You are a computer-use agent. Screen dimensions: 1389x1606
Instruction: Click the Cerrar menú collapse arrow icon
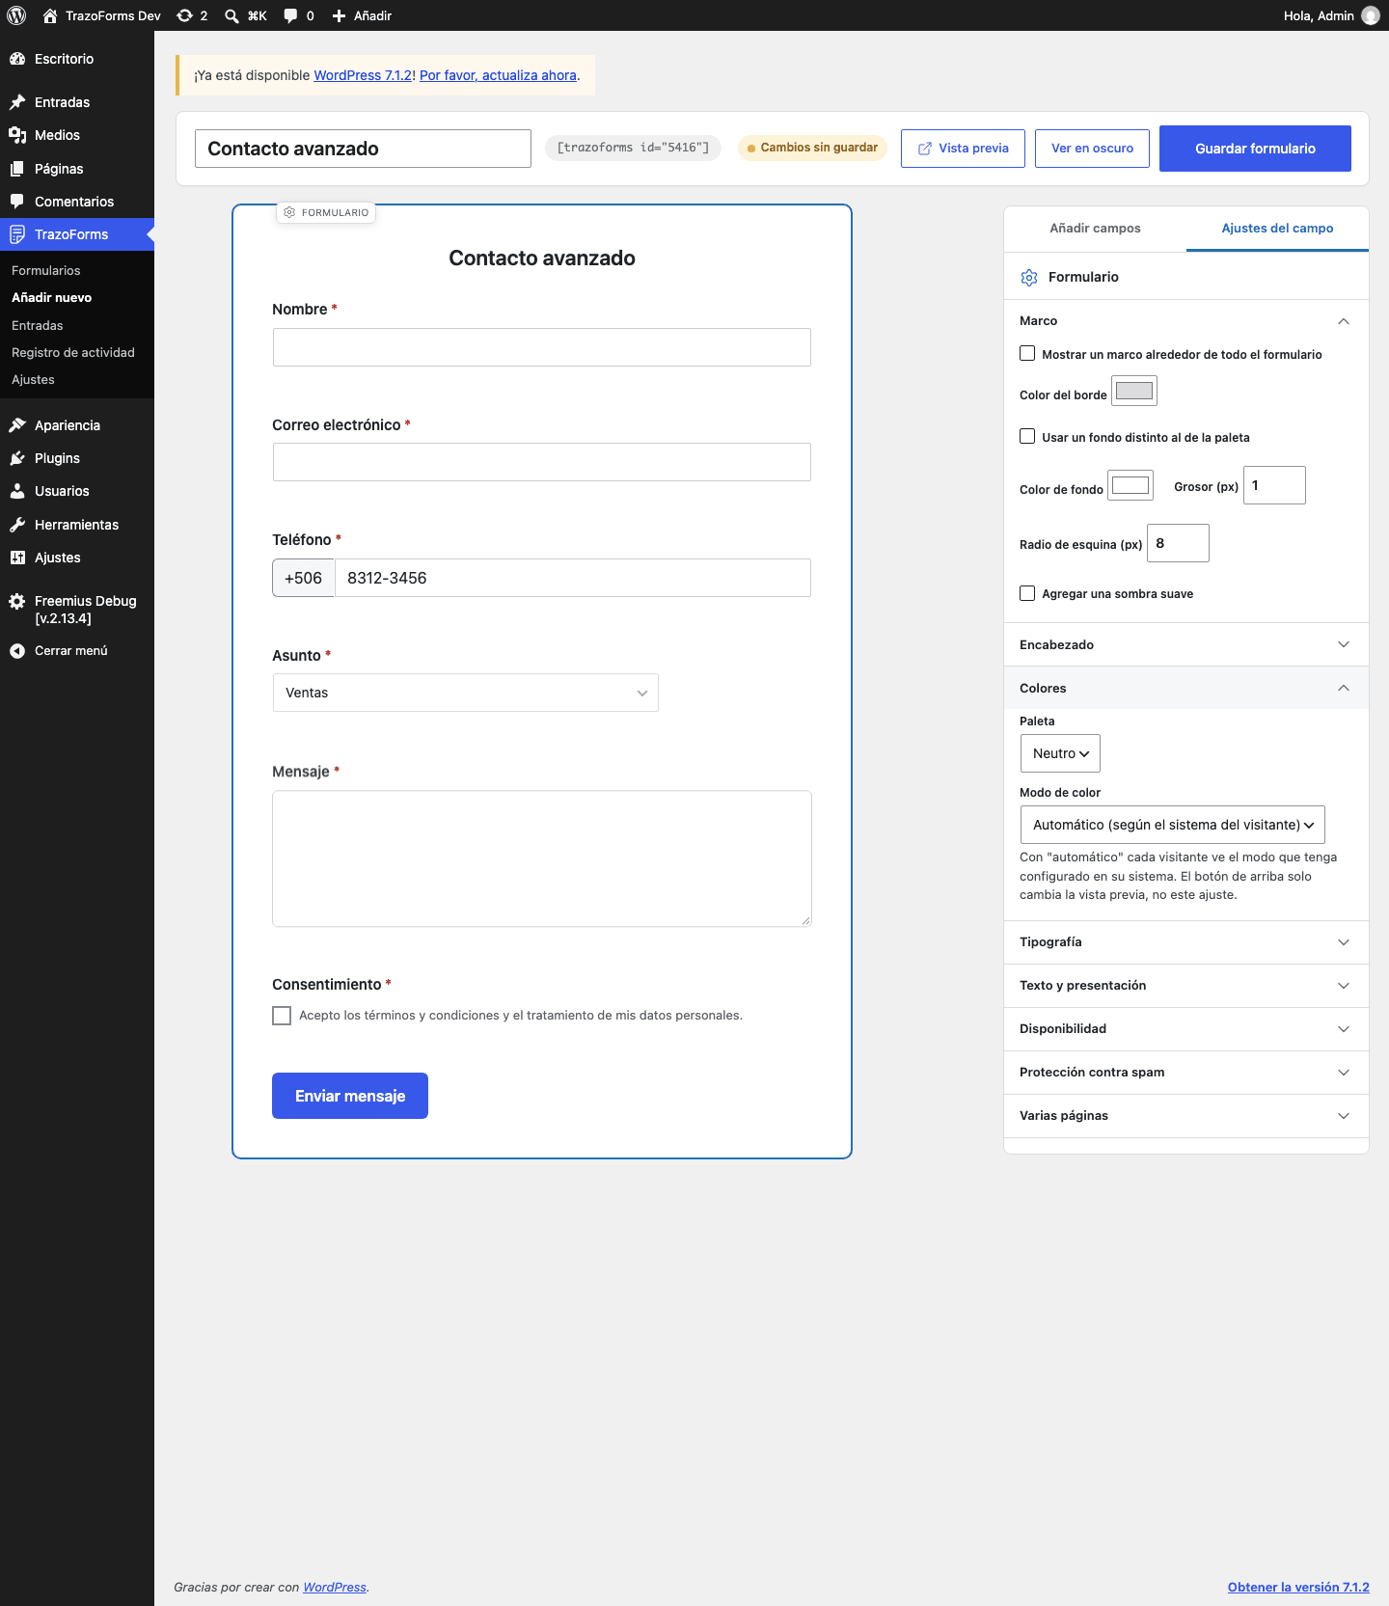[17, 651]
